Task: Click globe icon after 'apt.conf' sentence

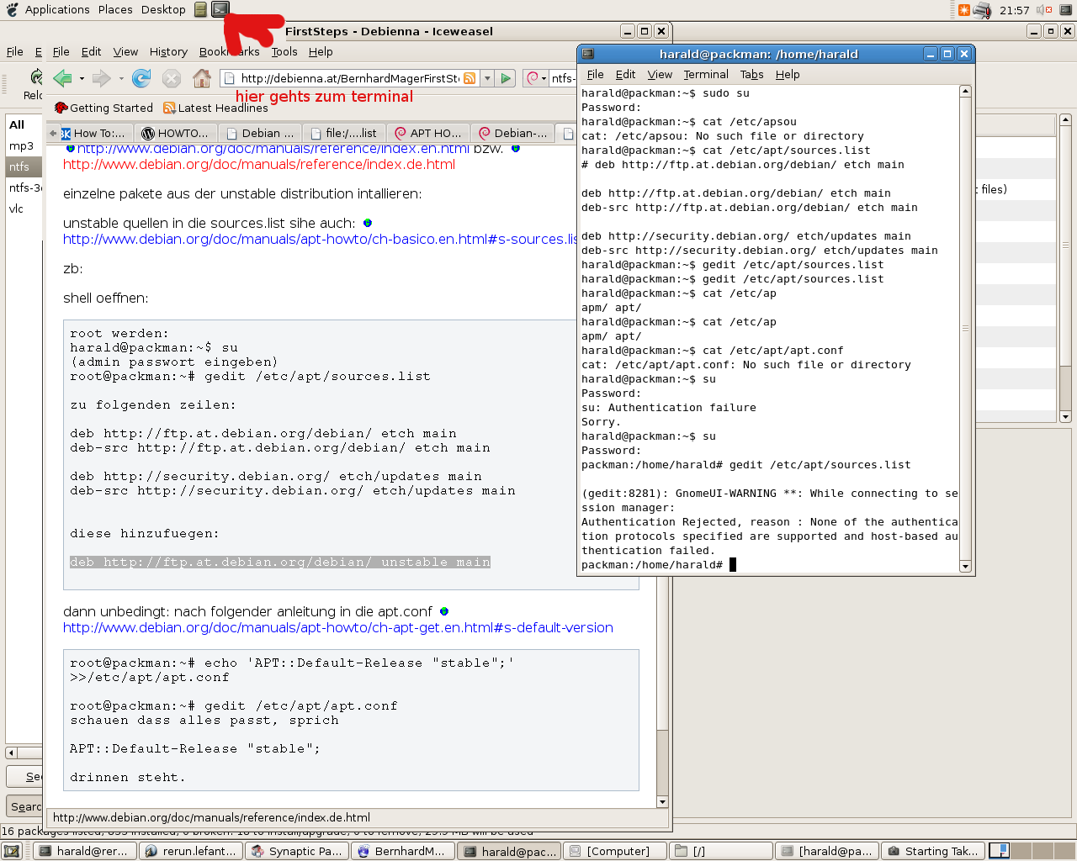Action: [444, 611]
